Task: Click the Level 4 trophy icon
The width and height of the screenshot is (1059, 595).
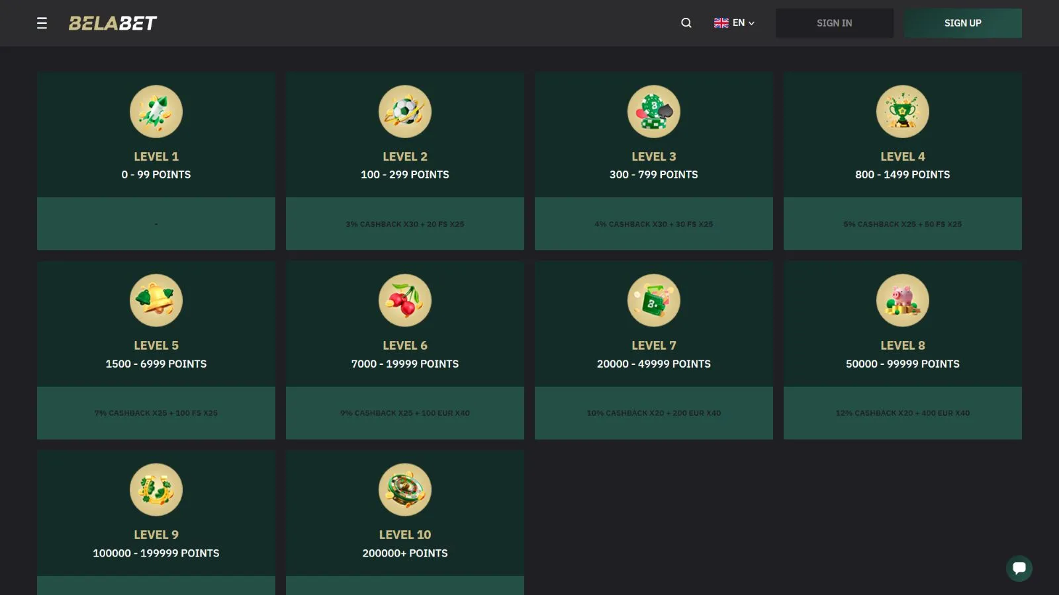Action: [x=903, y=112]
